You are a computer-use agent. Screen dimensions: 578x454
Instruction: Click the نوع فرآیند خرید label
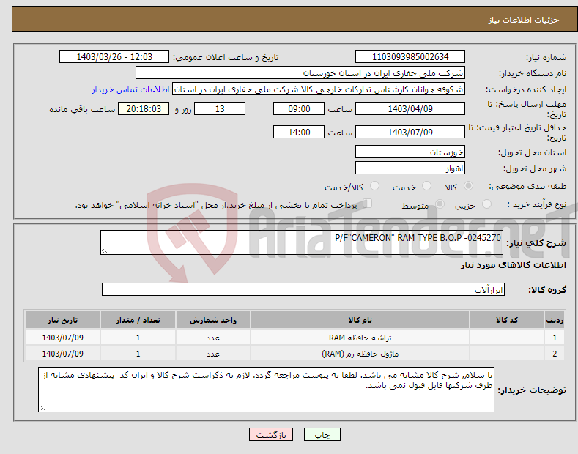(x=536, y=204)
